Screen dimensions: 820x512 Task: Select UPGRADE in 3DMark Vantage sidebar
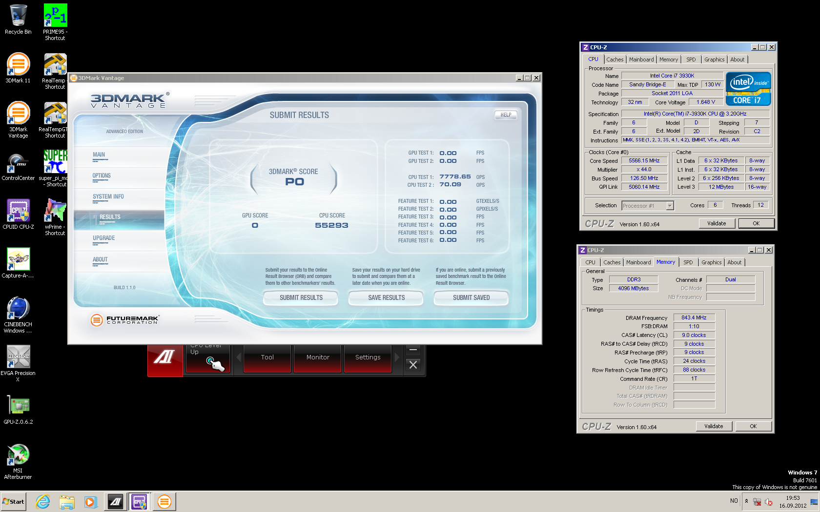point(120,240)
